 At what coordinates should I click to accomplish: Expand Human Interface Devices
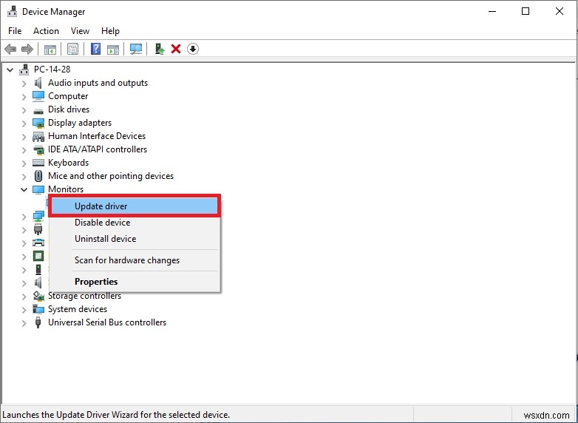click(x=24, y=137)
